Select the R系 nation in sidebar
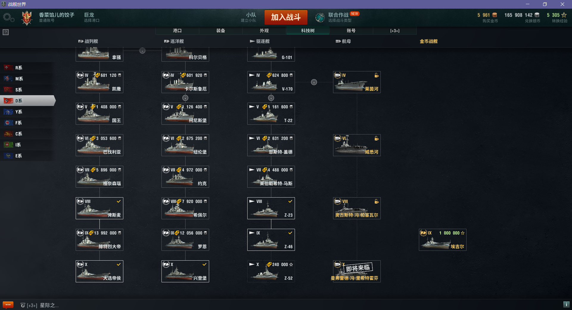572x310 pixels. 27,68
